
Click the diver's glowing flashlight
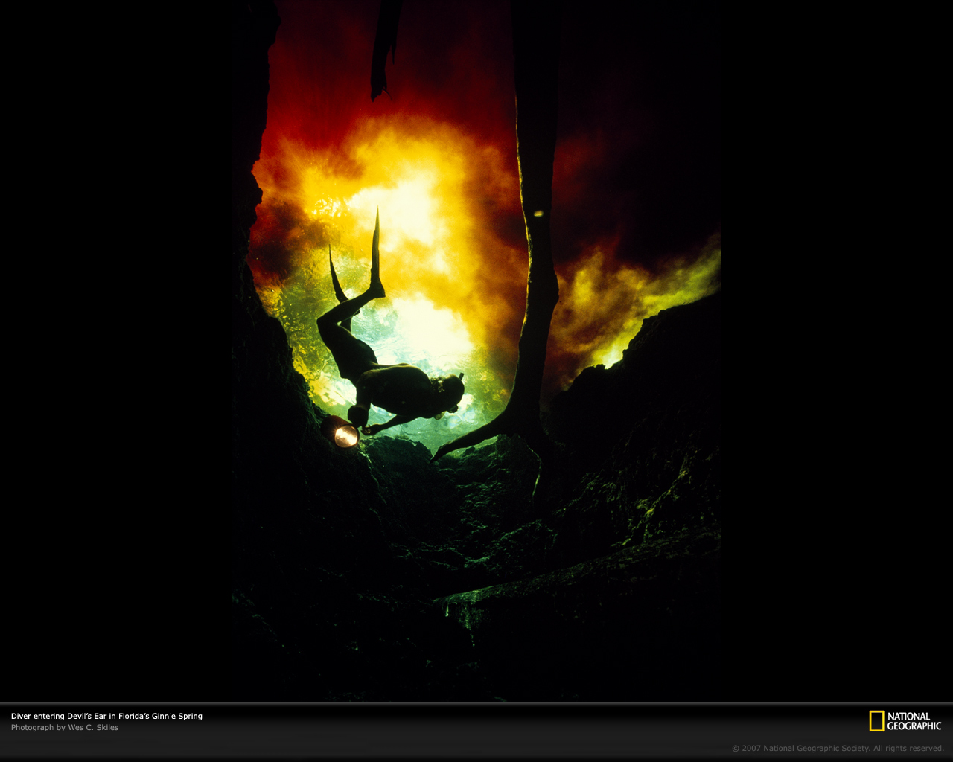coord(345,435)
